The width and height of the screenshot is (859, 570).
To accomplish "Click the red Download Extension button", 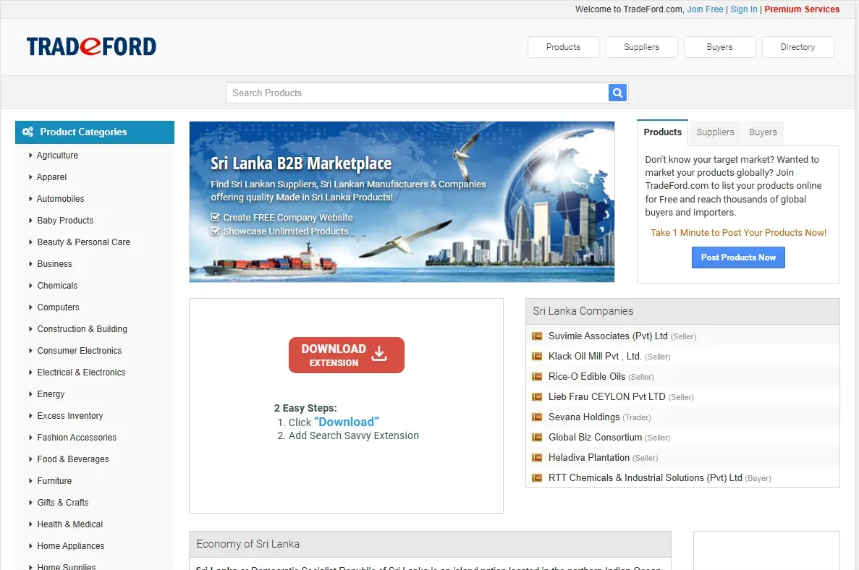I will pyautogui.click(x=346, y=355).
